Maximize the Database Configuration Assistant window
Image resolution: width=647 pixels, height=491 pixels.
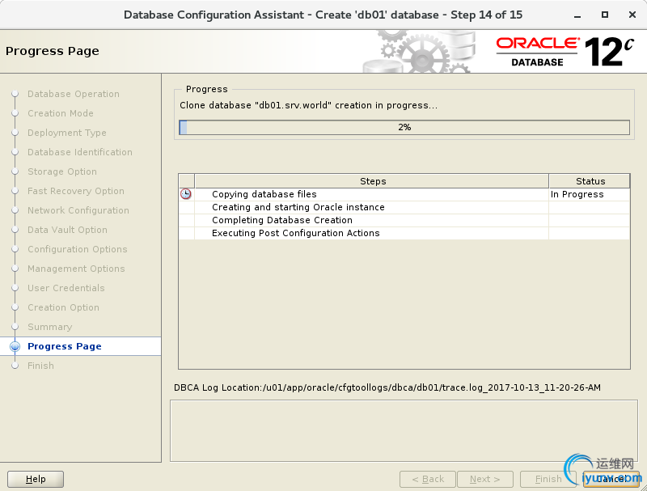(x=604, y=15)
